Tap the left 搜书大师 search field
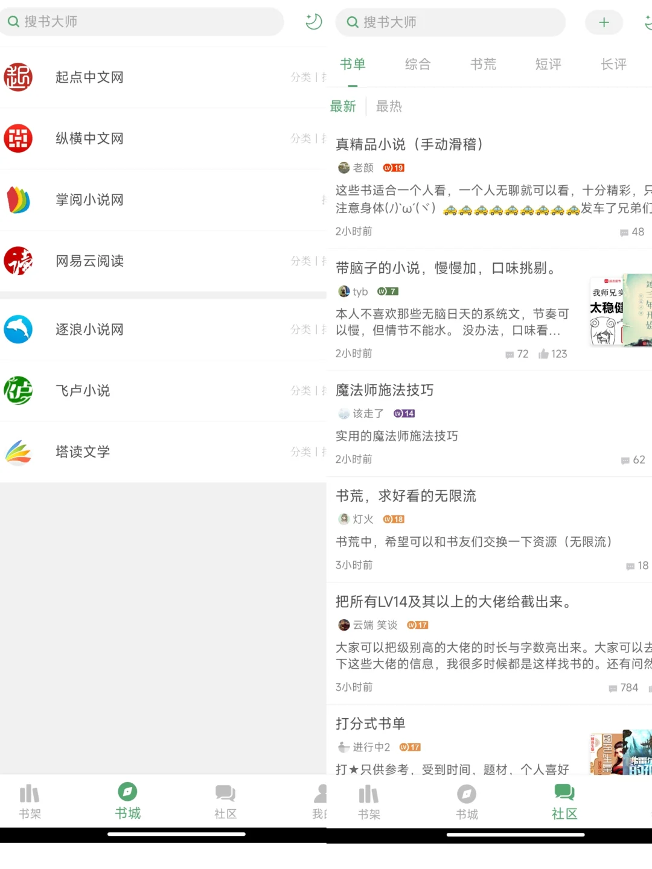Image resolution: width=652 pixels, height=869 pixels. point(142,22)
